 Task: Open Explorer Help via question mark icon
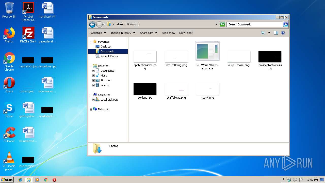pos(283,33)
